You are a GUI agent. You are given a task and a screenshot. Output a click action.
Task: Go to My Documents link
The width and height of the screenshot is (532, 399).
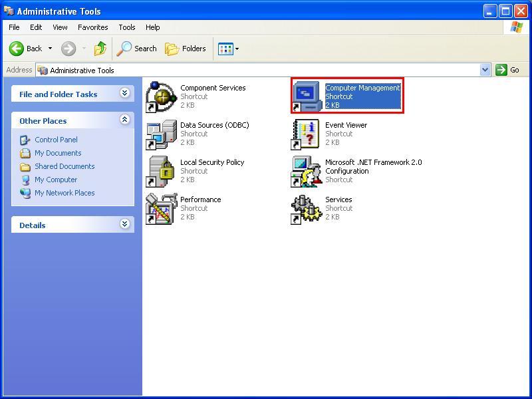click(x=58, y=153)
